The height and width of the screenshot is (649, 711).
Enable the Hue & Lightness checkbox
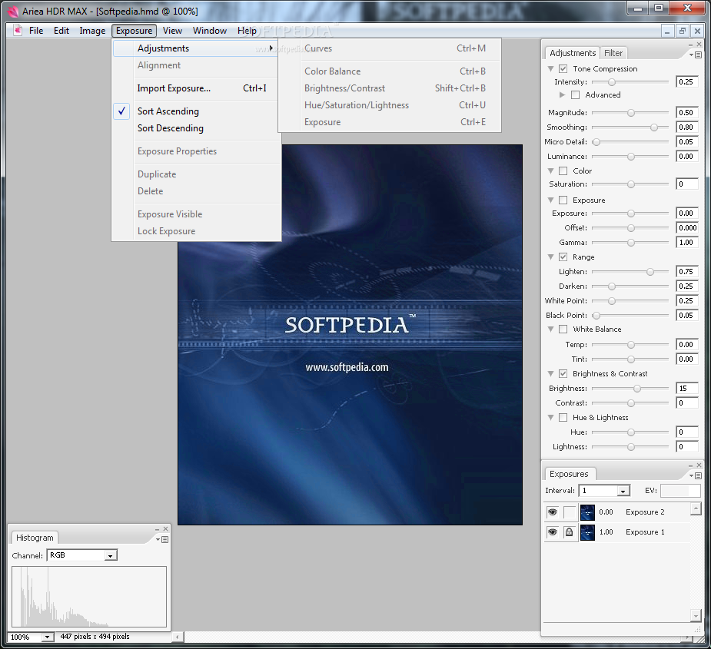tap(563, 417)
